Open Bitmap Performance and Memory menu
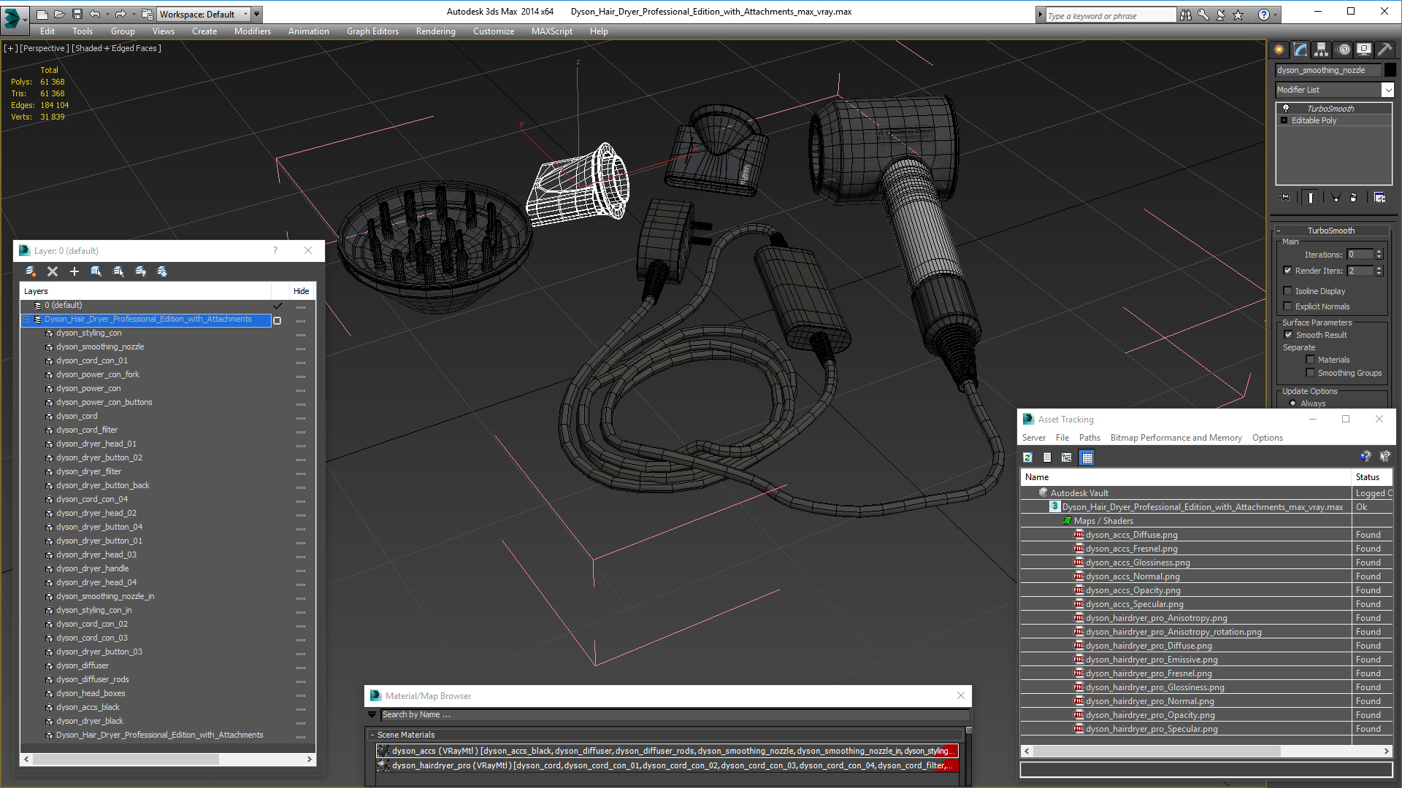This screenshot has height=788, width=1402. [1176, 438]
